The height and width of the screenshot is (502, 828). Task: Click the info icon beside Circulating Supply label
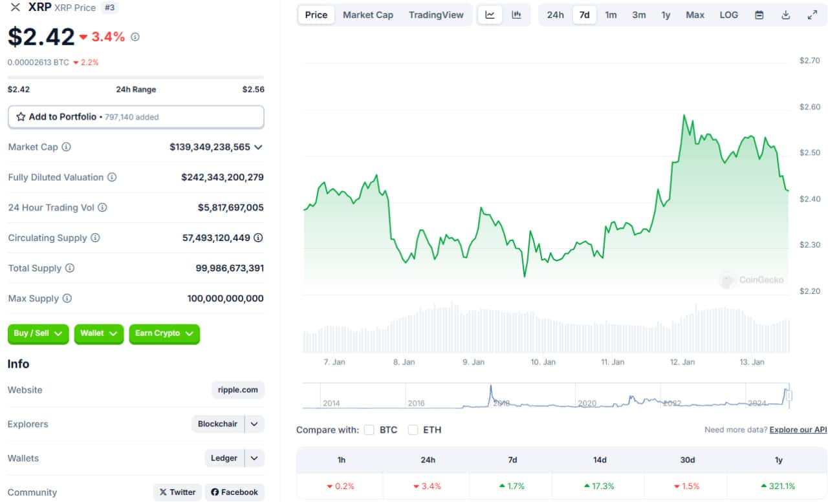coord(95,238)
